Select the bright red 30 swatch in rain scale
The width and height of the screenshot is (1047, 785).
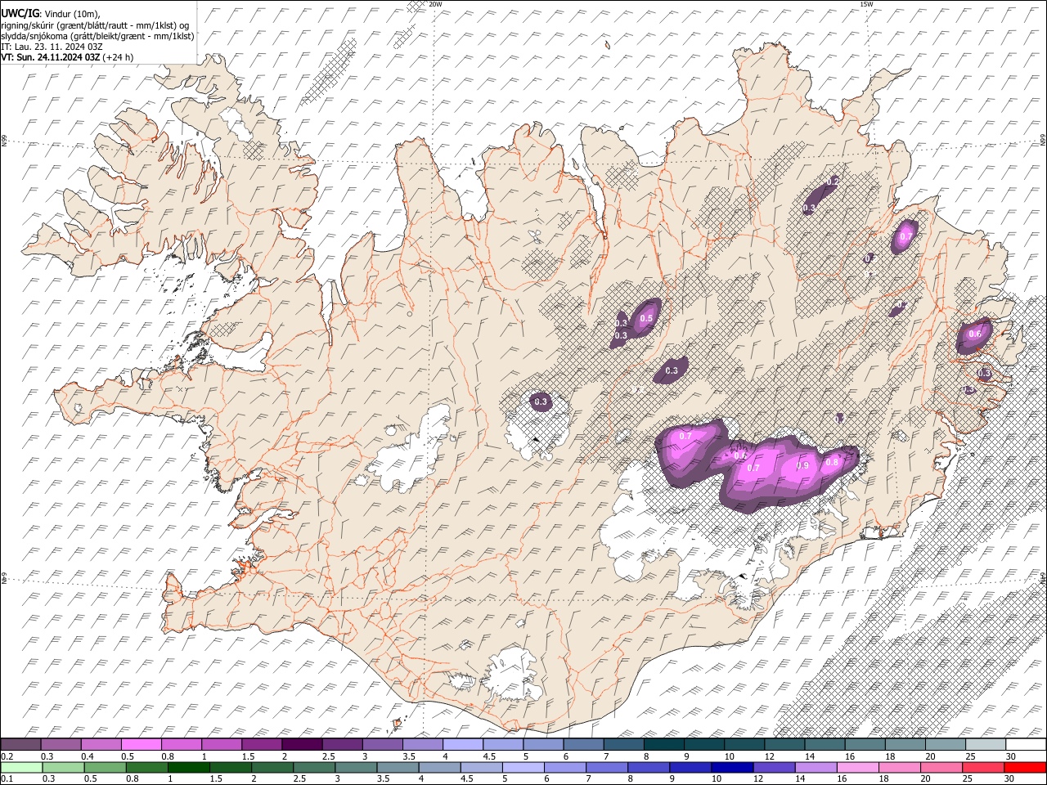tap(1026, 767)
